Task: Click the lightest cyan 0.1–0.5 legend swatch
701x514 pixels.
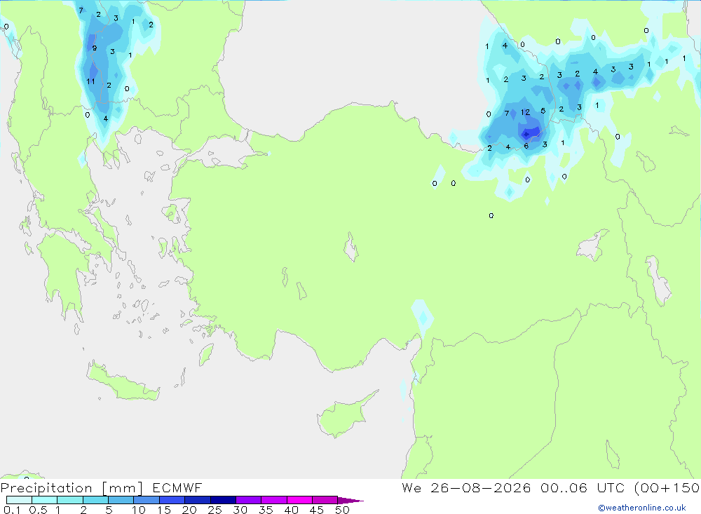Action: 19,500
